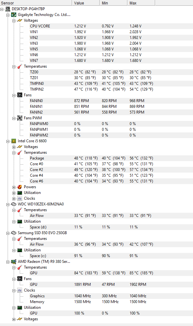Viewport: 193px width, 326px height.
Task: Click the DESKTOP-PG4H7BP computer icon
Action: 8,9
